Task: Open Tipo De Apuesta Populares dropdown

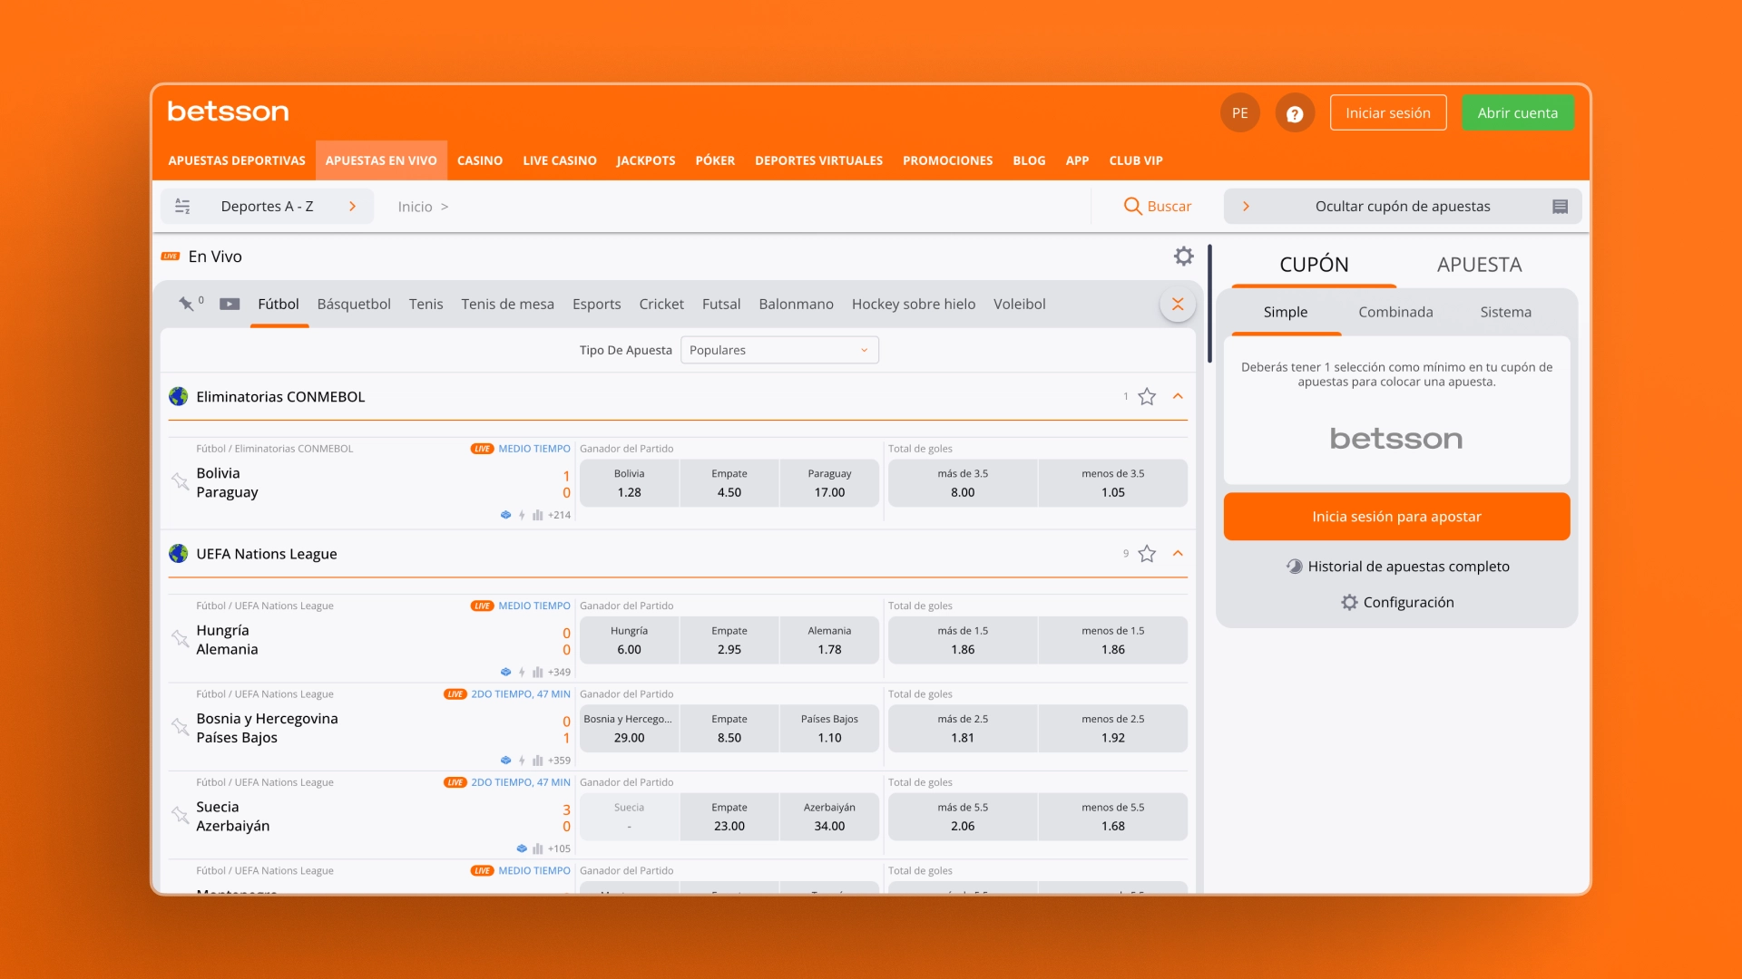Action: [x=779, y=350]
